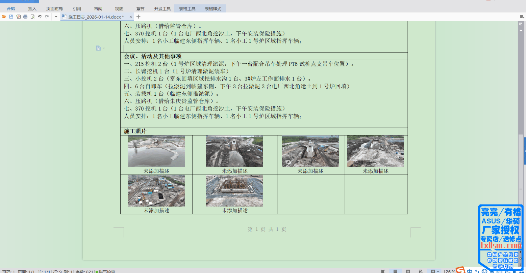Click the Print icon in quick toolbar
The width and height of the screenshot is (529, 273).
[25, 17]
